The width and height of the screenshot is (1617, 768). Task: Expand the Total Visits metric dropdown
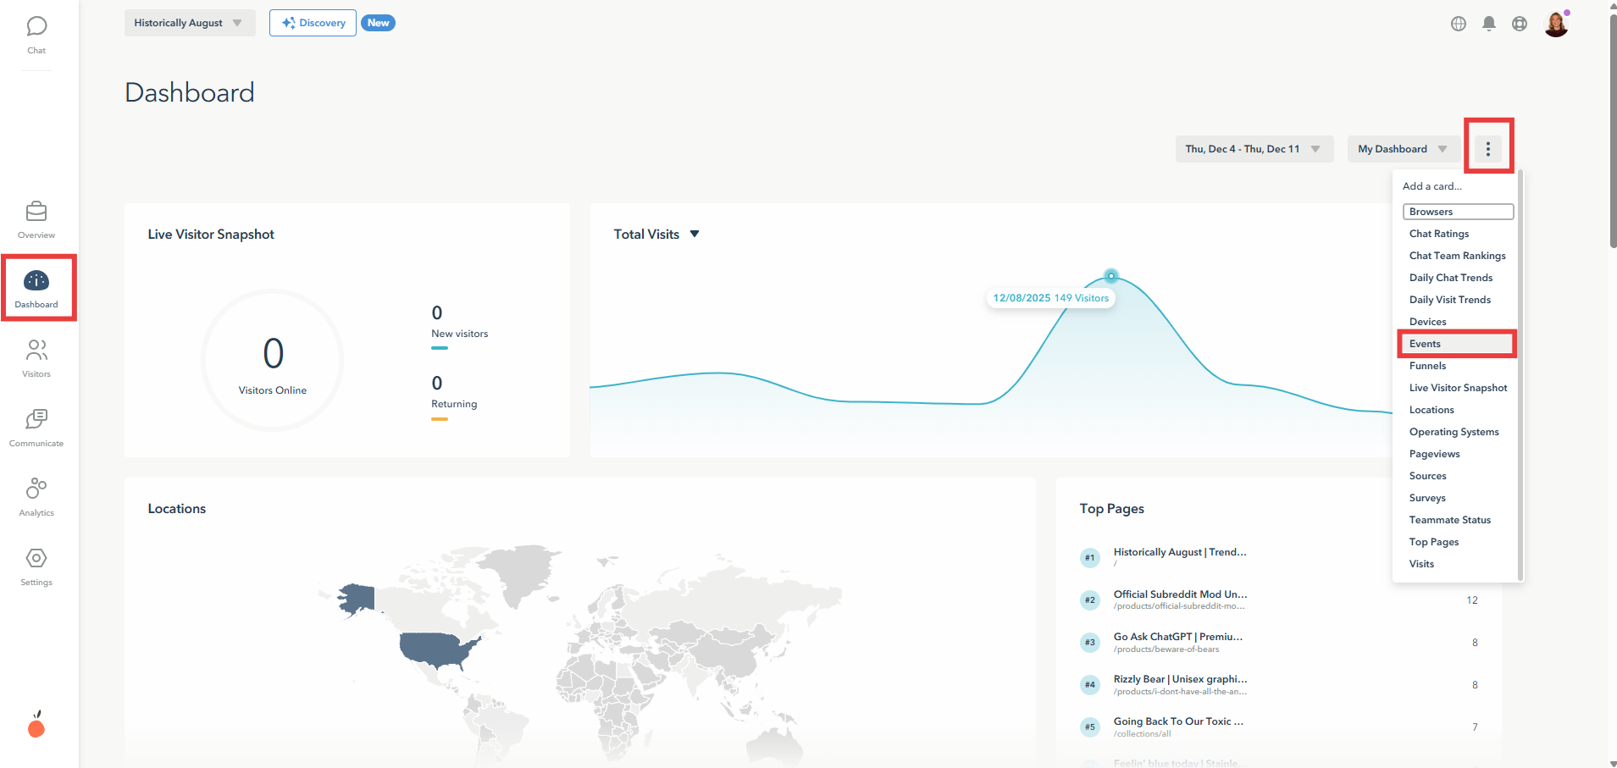tap(694, 234)
